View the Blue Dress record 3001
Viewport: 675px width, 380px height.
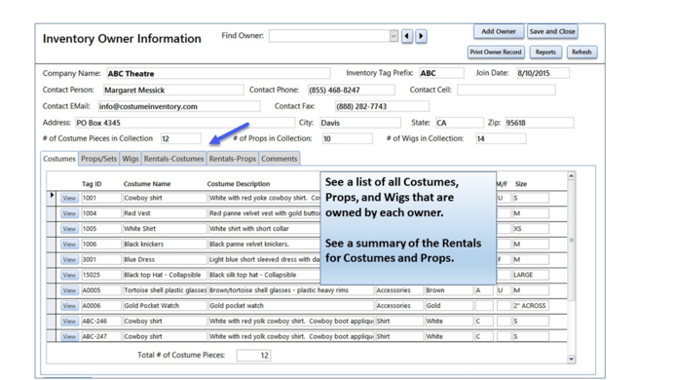[x=69, y=260]
